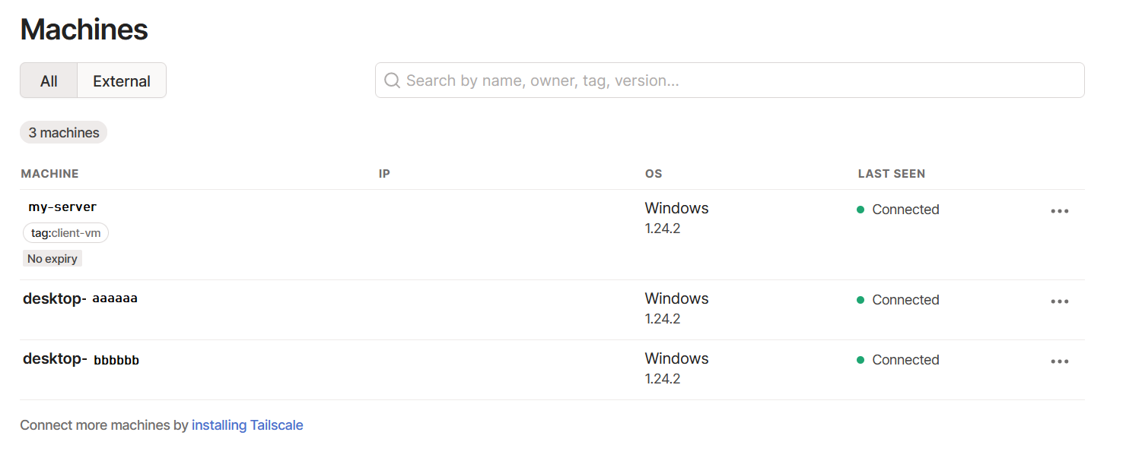Click the magnifier icon in the search box
The width and height of the screenshot is (1142, 467).
[392, 80]
